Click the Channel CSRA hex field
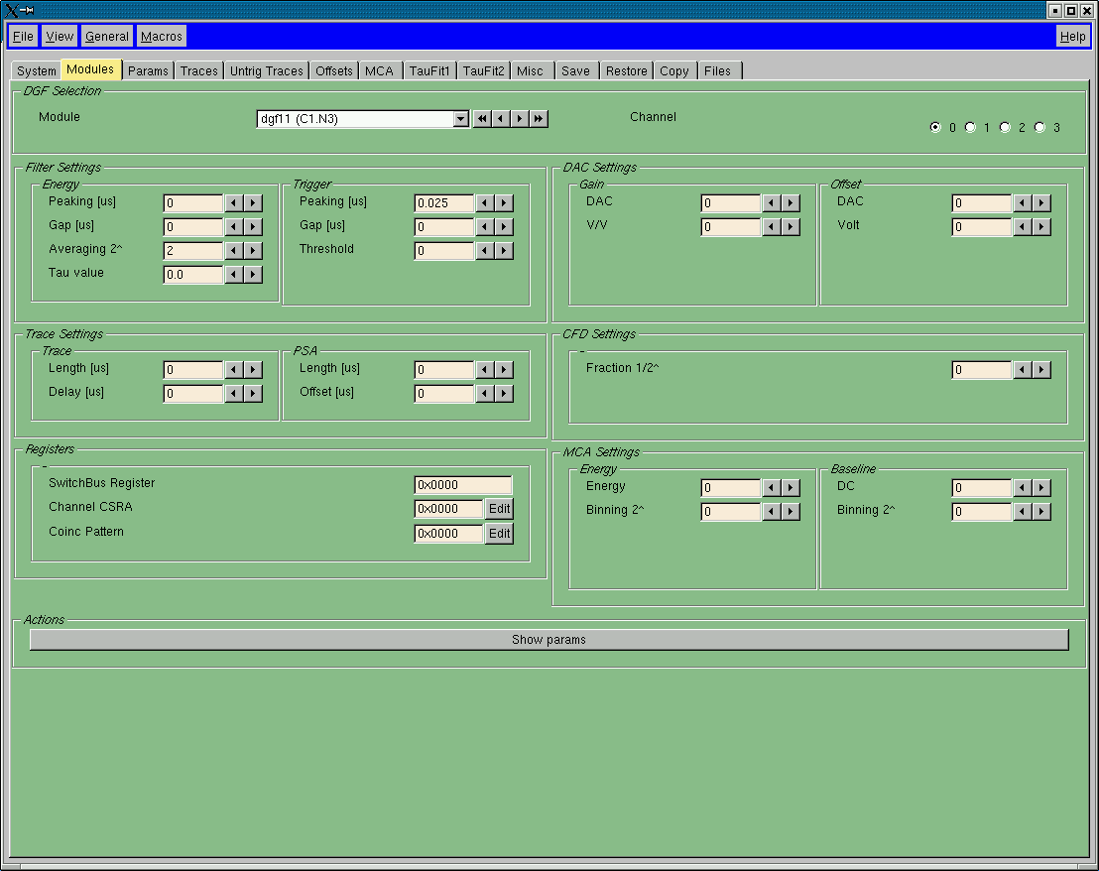This screenshot has width=1099, height=871. pyautogui.click(x=448, y=509)
